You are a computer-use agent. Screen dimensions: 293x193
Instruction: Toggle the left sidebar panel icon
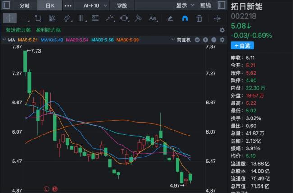tap(6, 5)
